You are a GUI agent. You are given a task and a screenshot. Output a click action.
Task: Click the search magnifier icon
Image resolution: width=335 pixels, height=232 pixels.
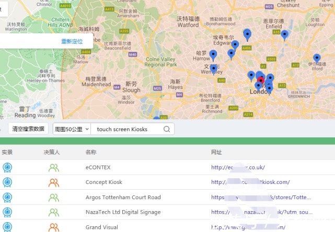[x=167, y=129]
